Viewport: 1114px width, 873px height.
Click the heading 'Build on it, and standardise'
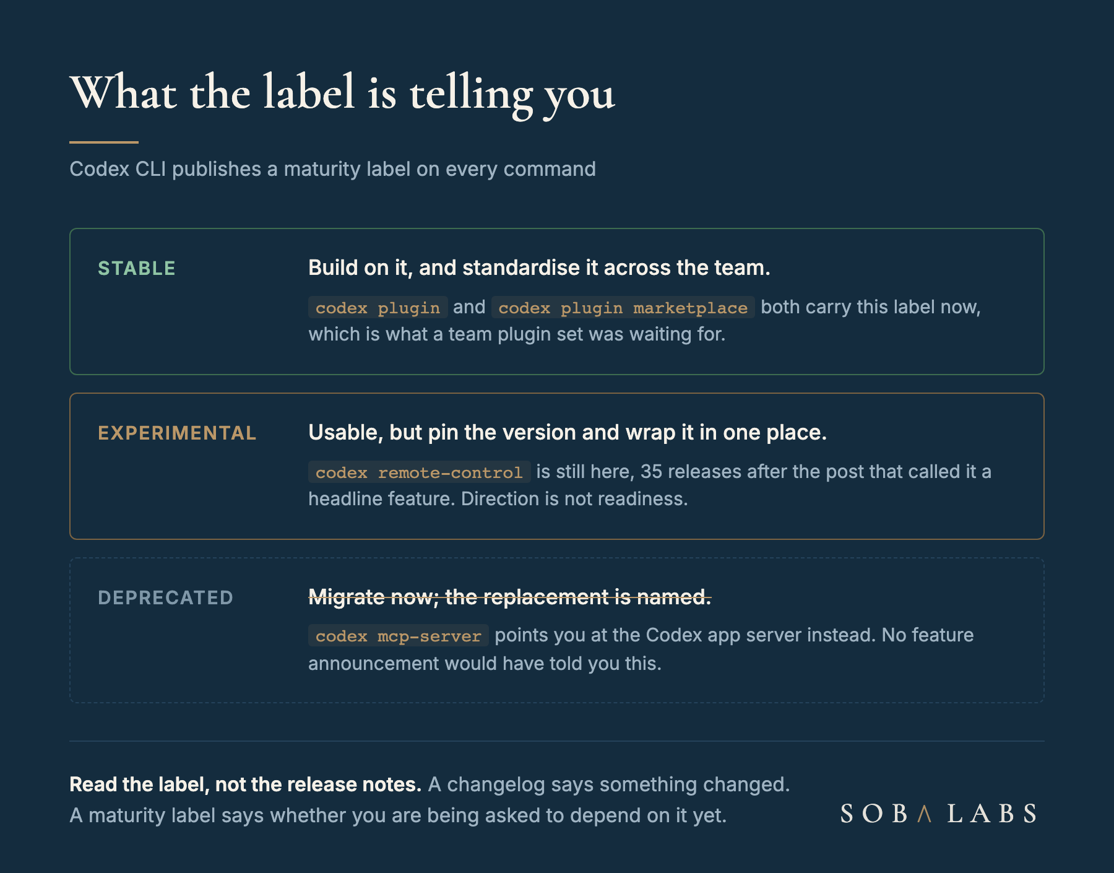(539, 267)
